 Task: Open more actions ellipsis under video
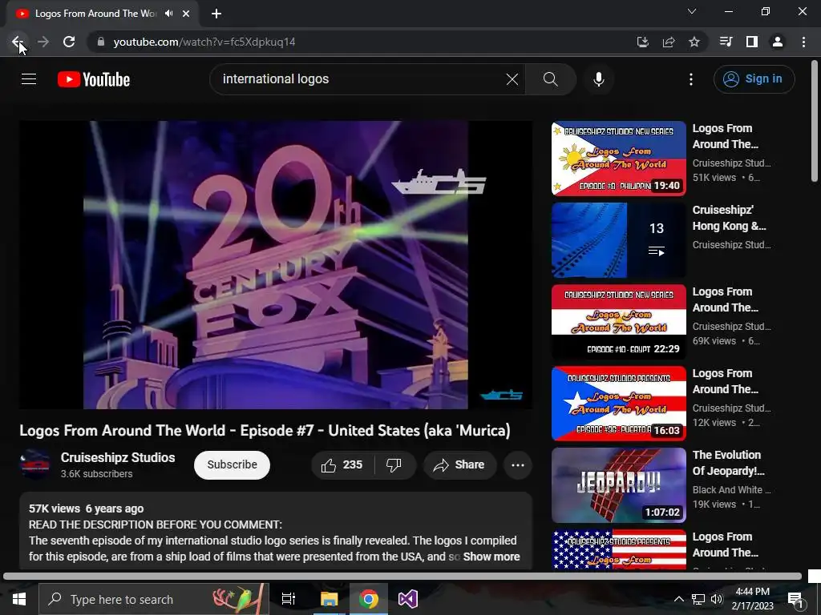pos(518,465)
